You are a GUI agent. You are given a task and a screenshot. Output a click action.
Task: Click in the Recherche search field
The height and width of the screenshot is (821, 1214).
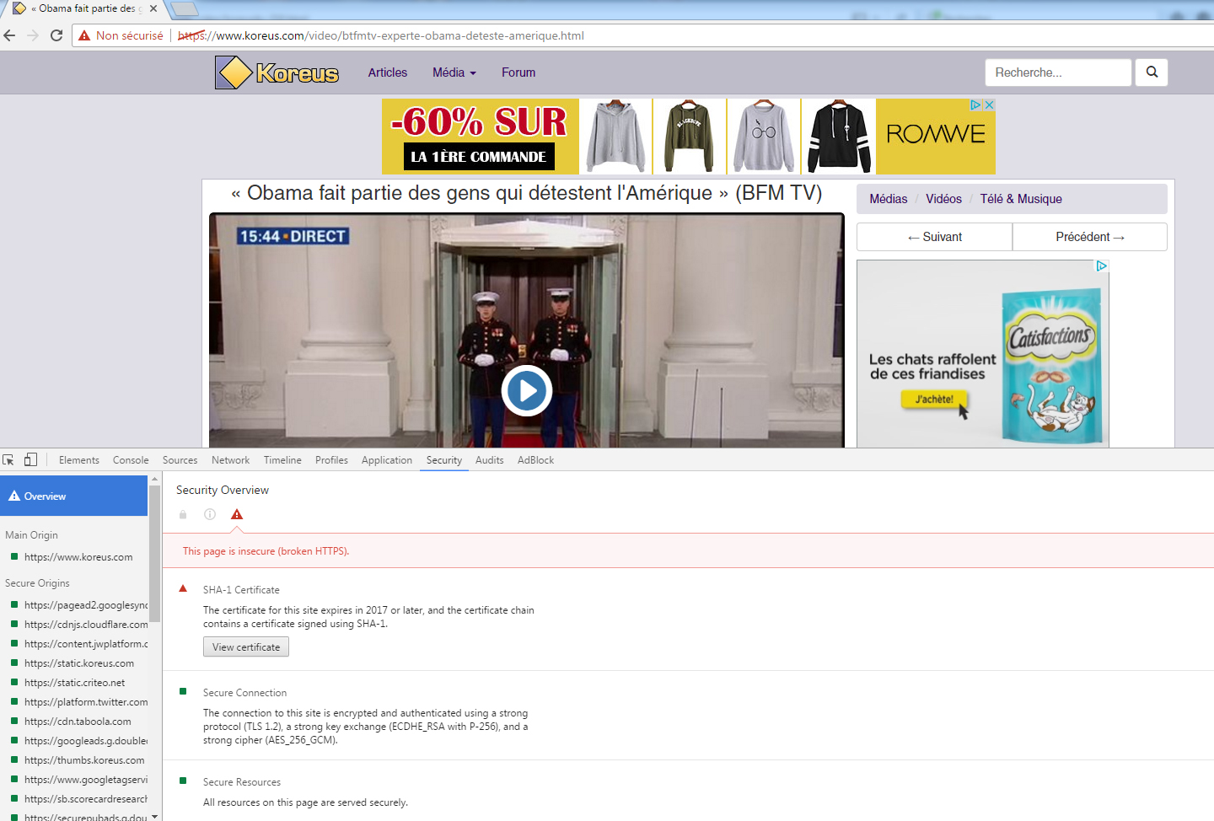coord(1057,72)
